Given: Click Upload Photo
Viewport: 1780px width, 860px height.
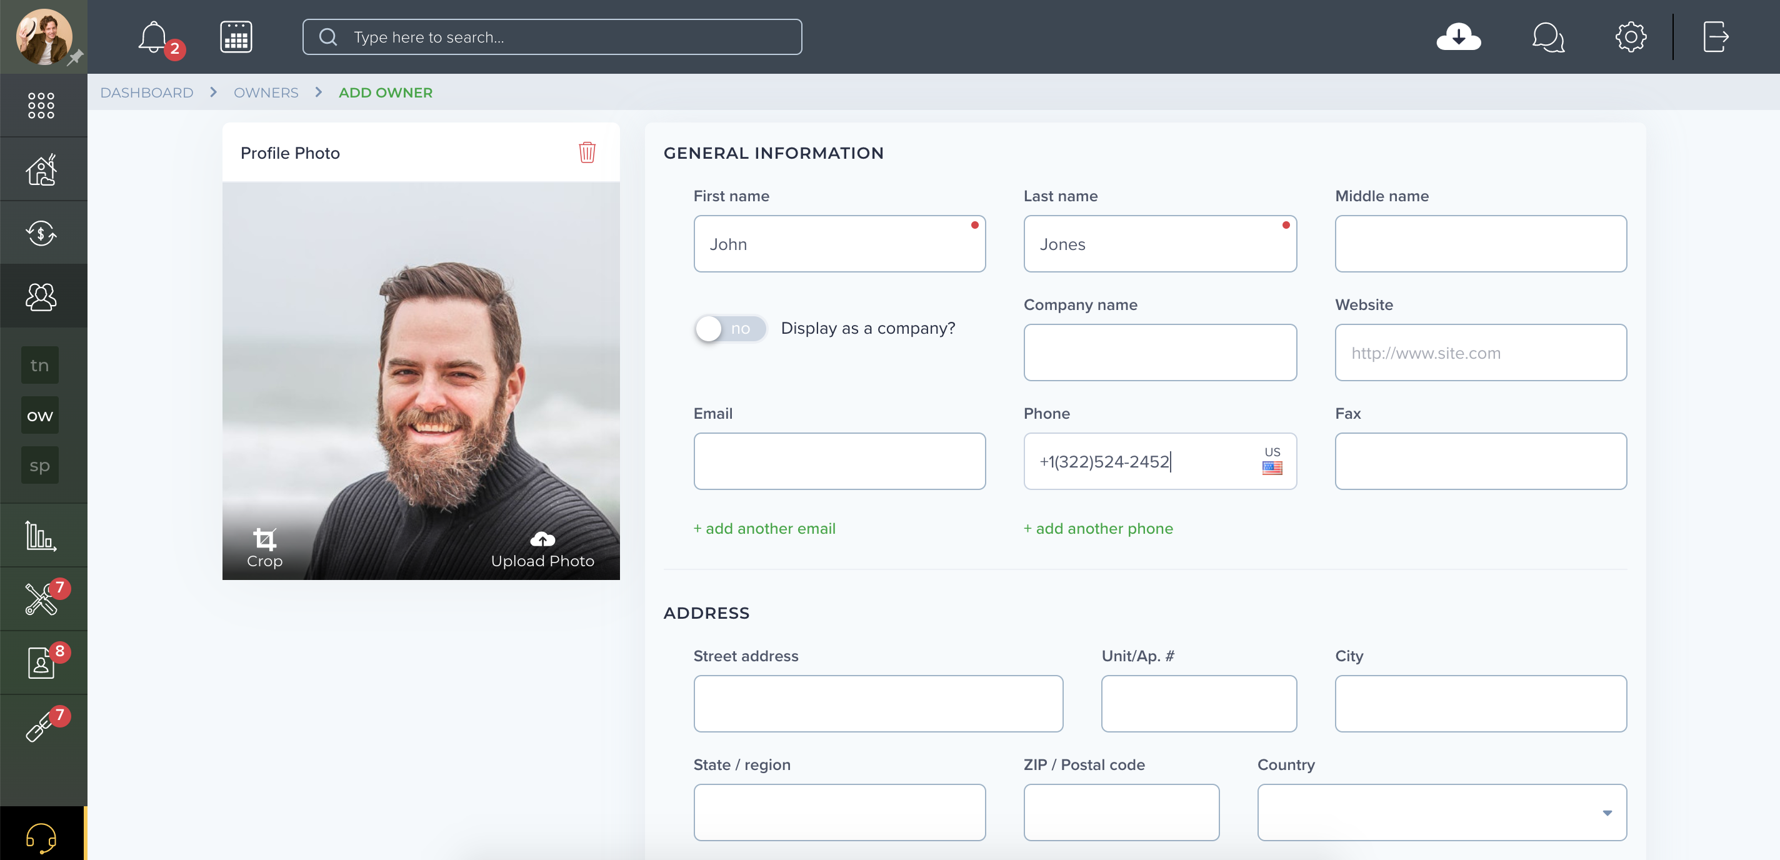Looking at the screenshot, I should point(542,550).
